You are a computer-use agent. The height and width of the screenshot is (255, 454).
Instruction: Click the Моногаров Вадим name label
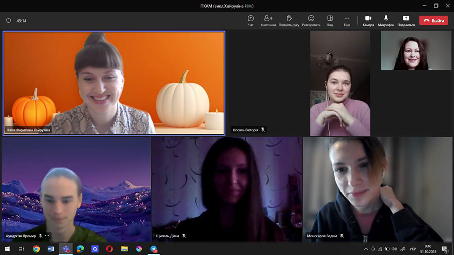click(322, 236)
